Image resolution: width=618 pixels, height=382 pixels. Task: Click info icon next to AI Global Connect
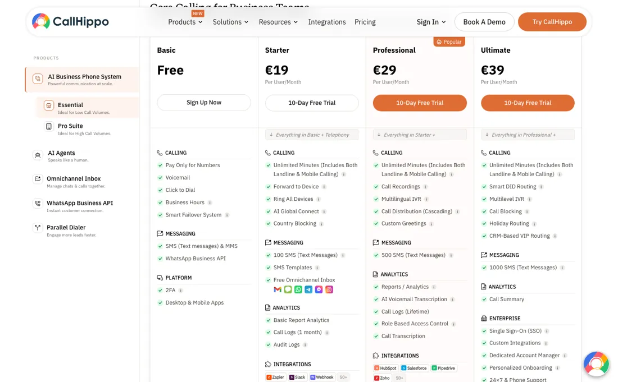tap(324, 211)
